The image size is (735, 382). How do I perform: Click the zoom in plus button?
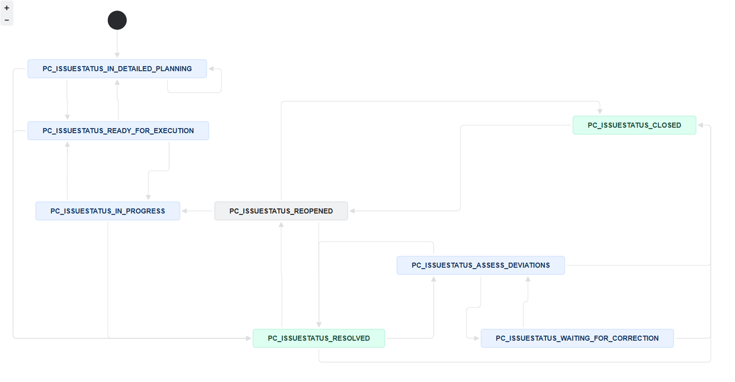pos(7,8)
